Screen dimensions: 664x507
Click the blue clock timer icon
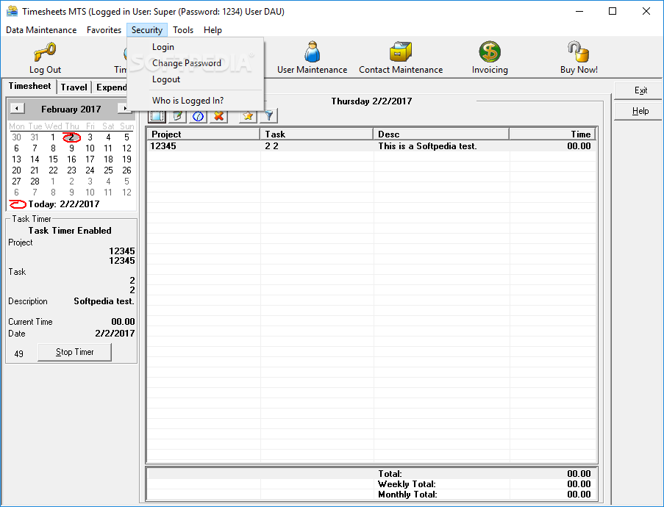point(199,116)
